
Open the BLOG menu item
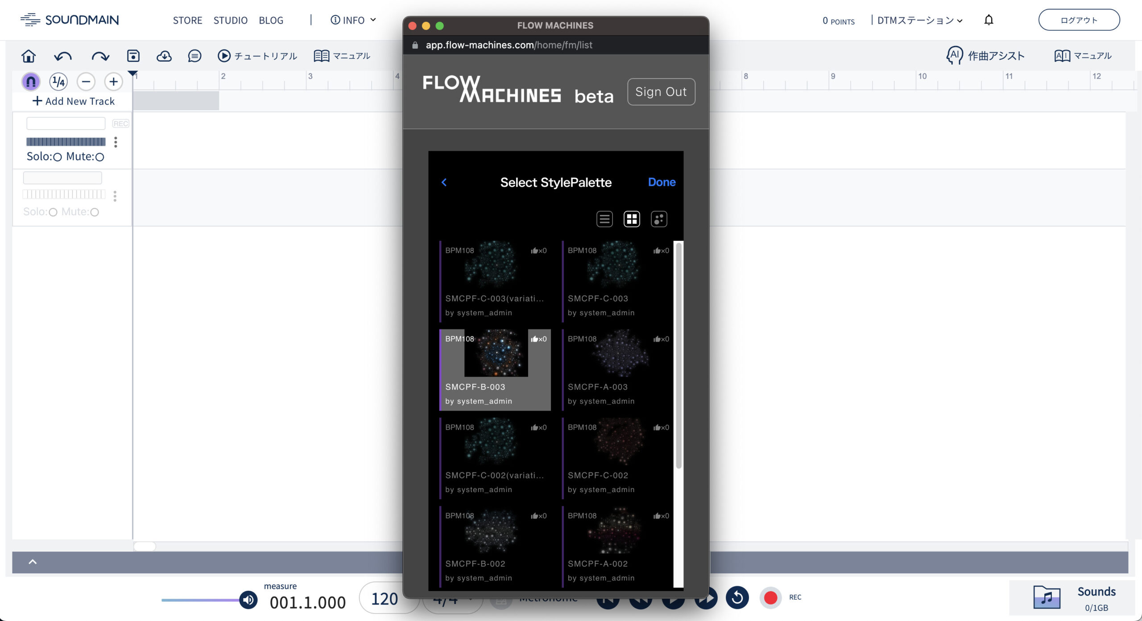271,20
